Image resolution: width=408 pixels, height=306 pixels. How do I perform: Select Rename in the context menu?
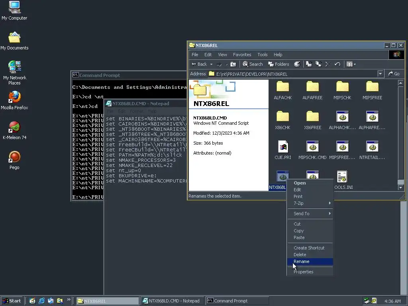(x=310, y=261)
